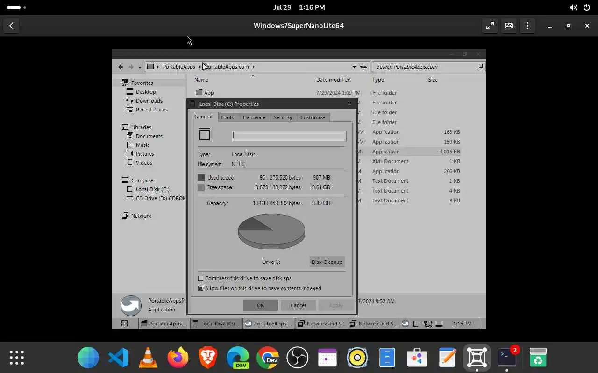Screen dimensions: 598x373
Task: Open the yellow speaker app in dock
Action: pyautogui.click(x=357, y=358)
